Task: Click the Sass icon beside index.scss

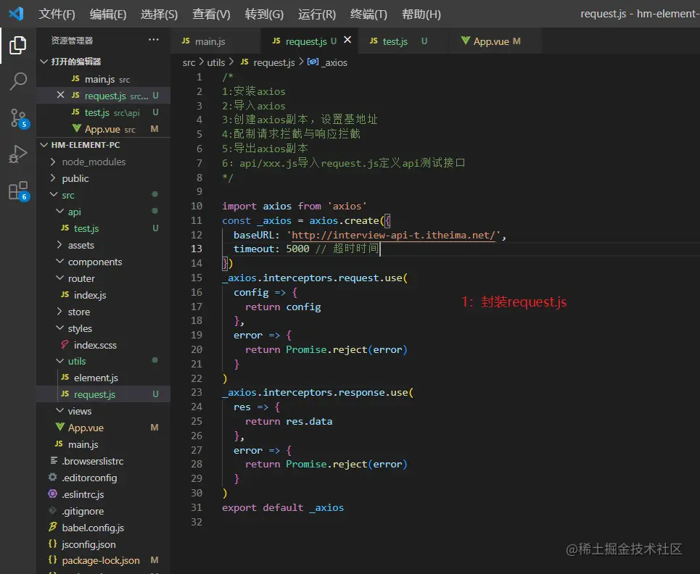Action: pyautogui.click(x=65, y=344)
